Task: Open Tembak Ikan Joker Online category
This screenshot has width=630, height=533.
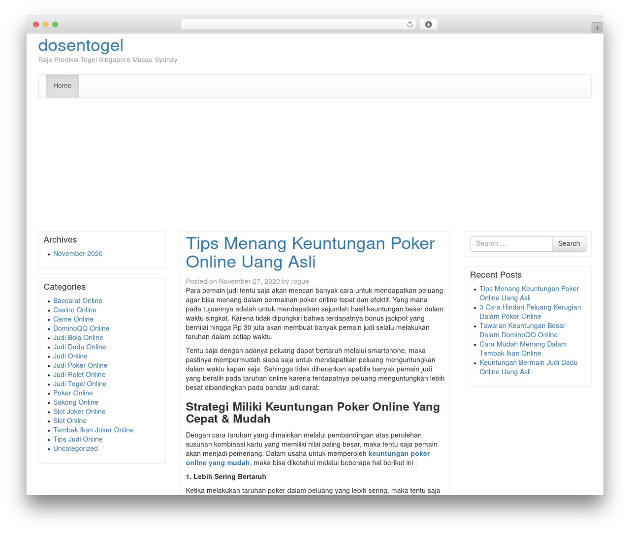Action: (94, 430)
